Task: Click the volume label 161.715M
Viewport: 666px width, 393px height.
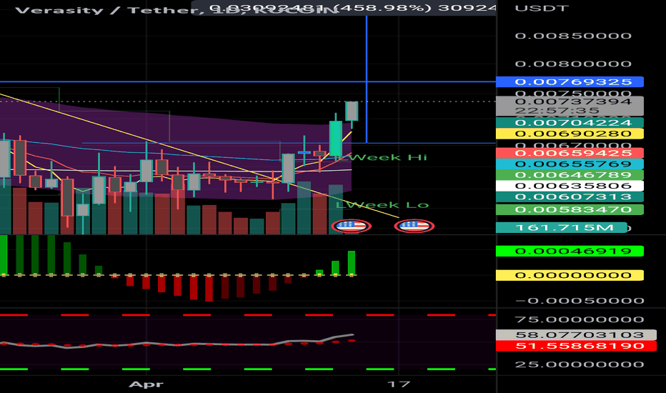Action: (562, 228)
